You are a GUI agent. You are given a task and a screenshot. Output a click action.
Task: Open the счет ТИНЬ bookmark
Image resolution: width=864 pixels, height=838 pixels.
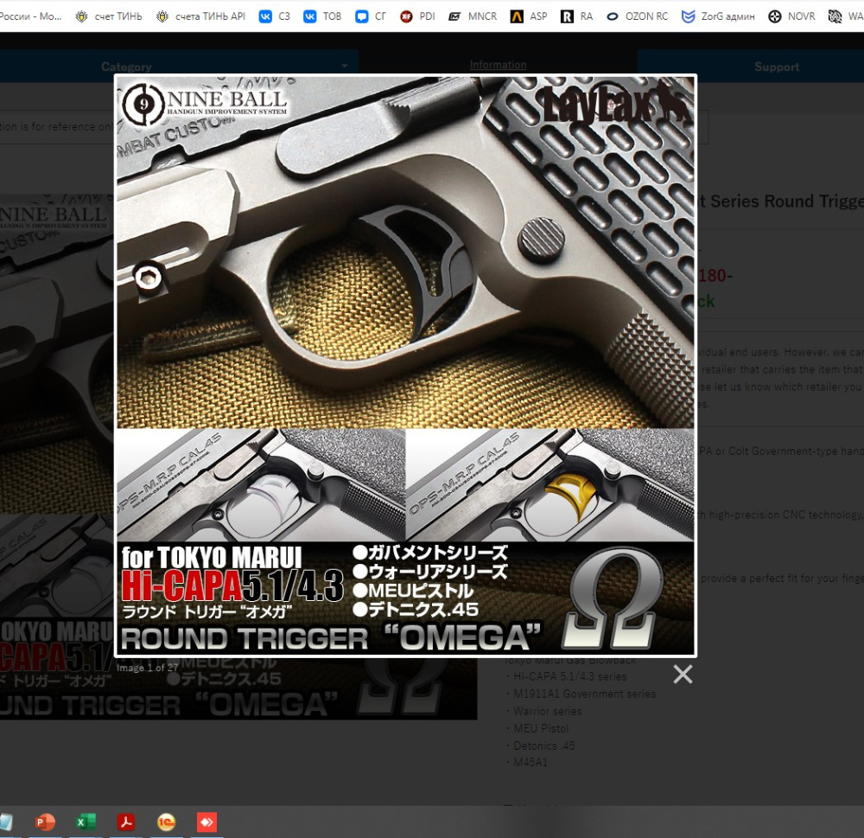tap(109, 16)
